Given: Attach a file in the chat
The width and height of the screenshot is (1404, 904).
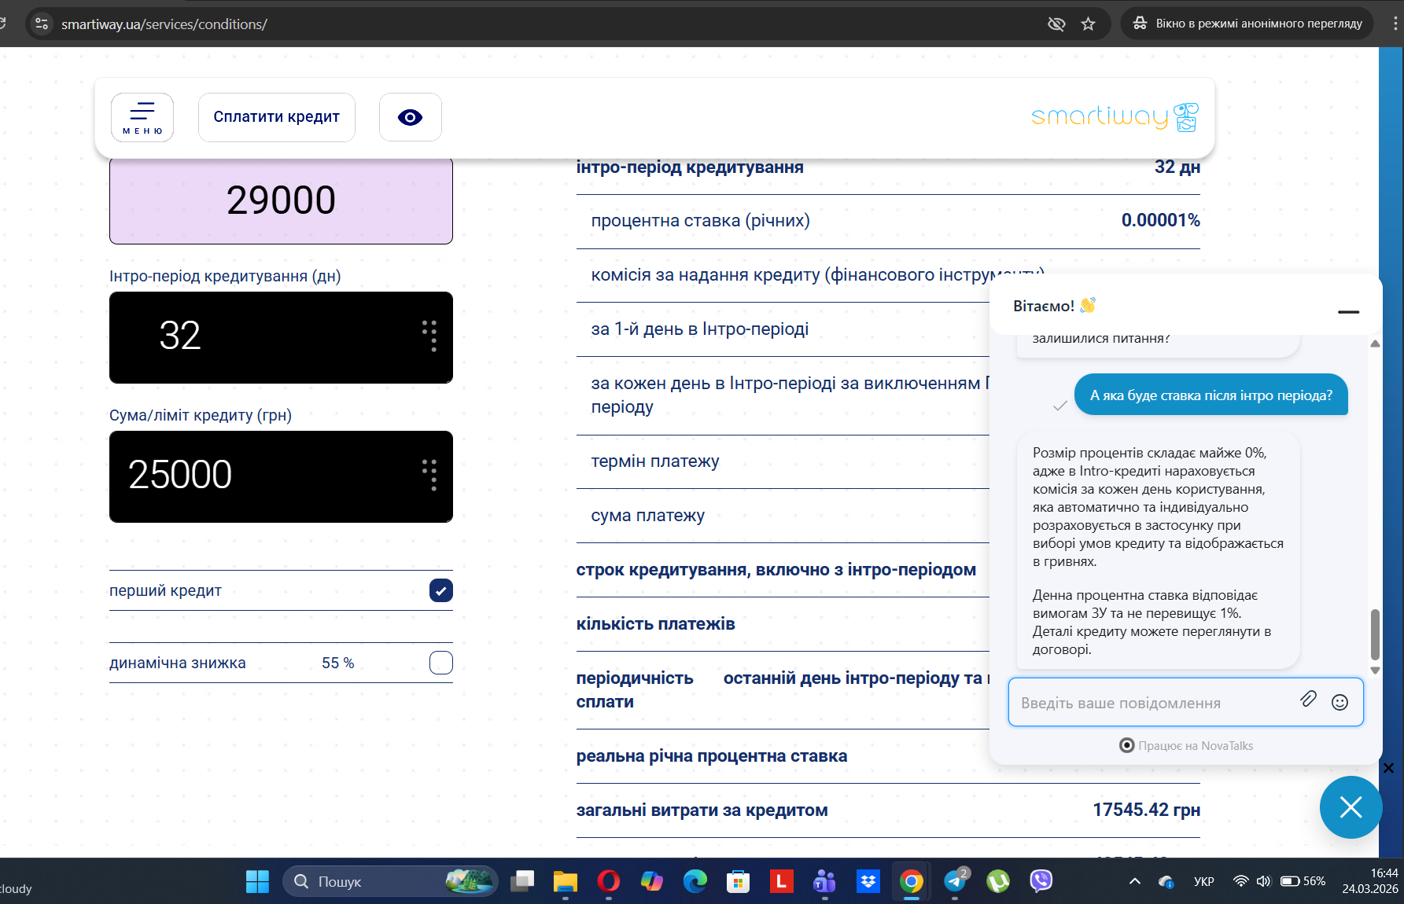Looking at the screenshot, I should (1308, 699).
